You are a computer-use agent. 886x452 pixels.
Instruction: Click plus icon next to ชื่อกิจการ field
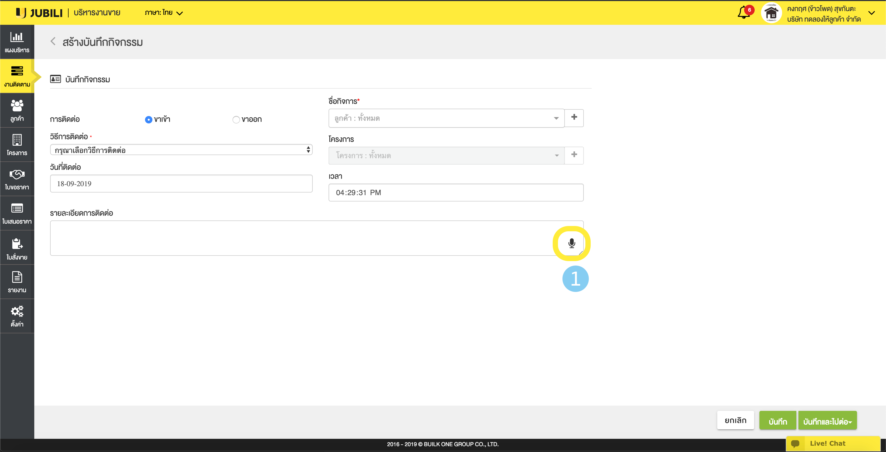pos(574,118)
